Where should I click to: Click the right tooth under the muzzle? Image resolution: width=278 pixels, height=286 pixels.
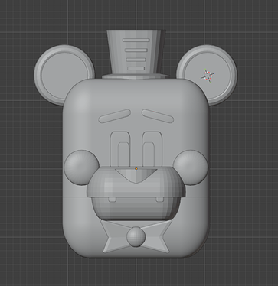coord(159,200)
